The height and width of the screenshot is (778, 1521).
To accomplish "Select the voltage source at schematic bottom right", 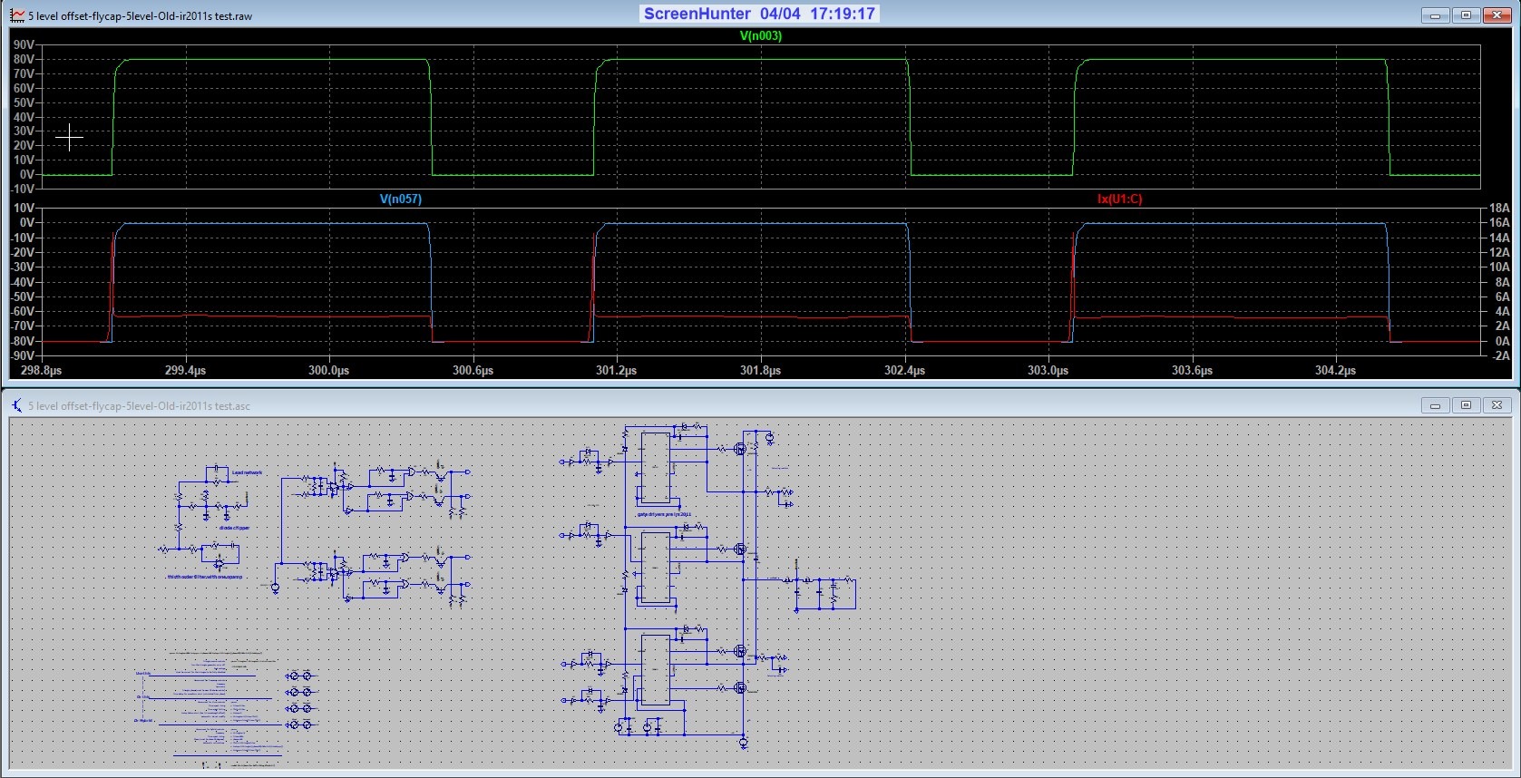I will pyautogui.click(x=744, y=742).
